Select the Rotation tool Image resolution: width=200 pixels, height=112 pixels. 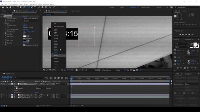click(18, 7)
